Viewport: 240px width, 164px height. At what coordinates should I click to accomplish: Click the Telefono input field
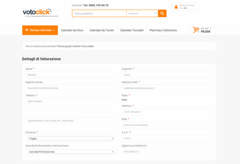(71, 101)
